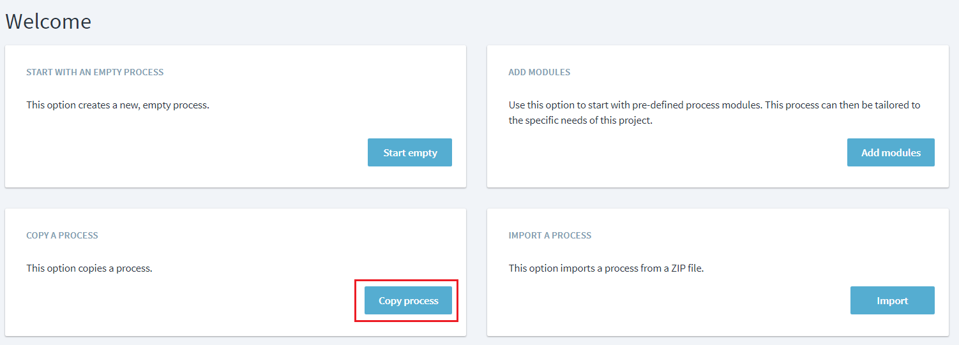Click empty space left of Add modules button
The image size is (959, 345).
click(x=670, y=153)
